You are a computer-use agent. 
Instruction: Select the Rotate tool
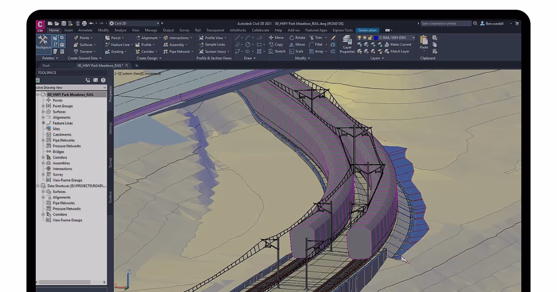(x=297, y=38)
